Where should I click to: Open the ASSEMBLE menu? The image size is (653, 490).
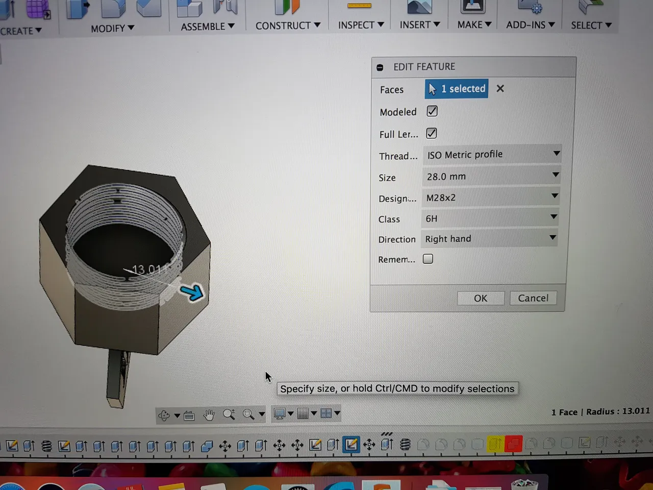208,27
